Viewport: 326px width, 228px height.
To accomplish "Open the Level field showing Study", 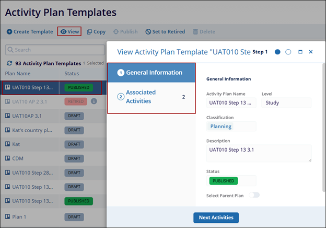I will tap(286, 103).
